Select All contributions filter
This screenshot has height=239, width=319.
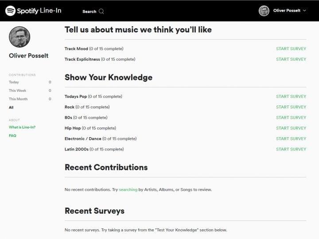pos(11,108)
